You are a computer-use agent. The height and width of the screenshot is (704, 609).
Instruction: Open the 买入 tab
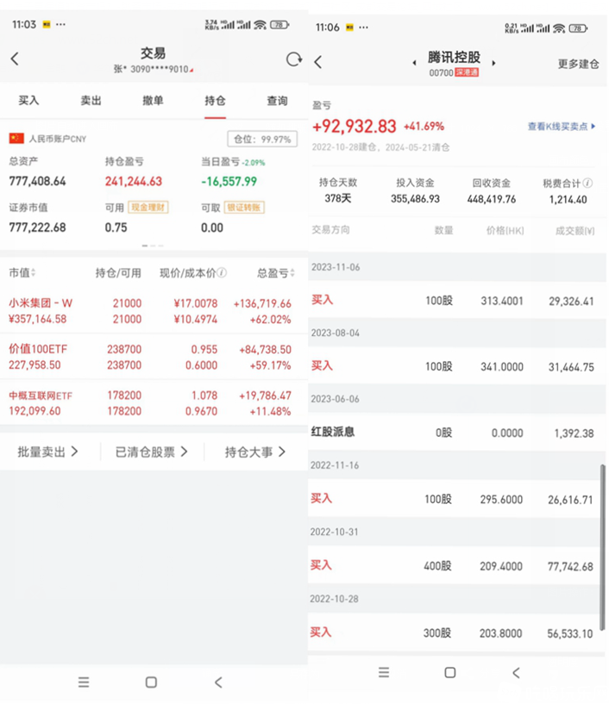(28, 101)
